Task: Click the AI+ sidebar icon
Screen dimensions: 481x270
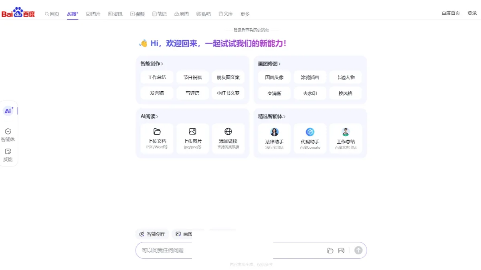Action: tap(8, 111)
